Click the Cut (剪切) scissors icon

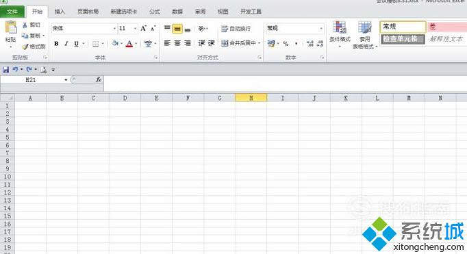25,25
